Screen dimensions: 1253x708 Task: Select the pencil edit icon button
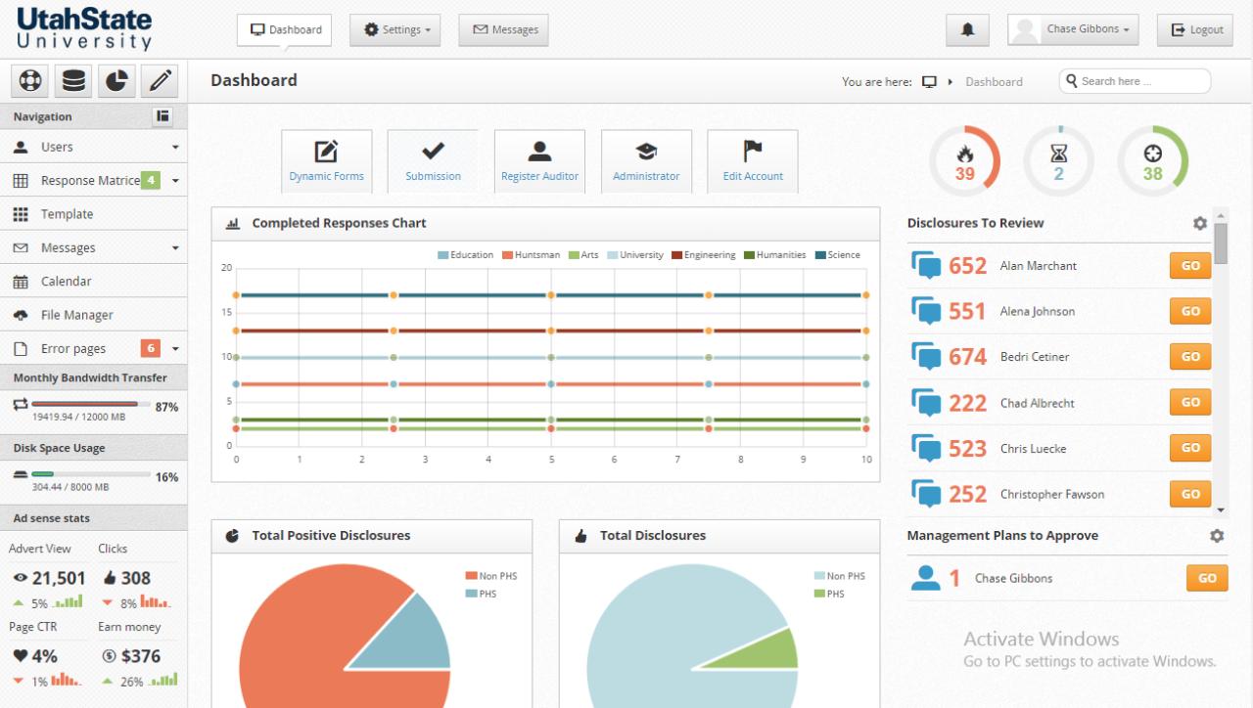[159, 81]
